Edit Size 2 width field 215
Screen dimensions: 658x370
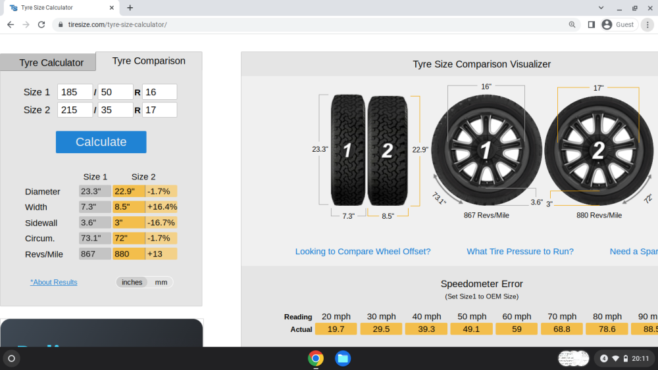75,110
